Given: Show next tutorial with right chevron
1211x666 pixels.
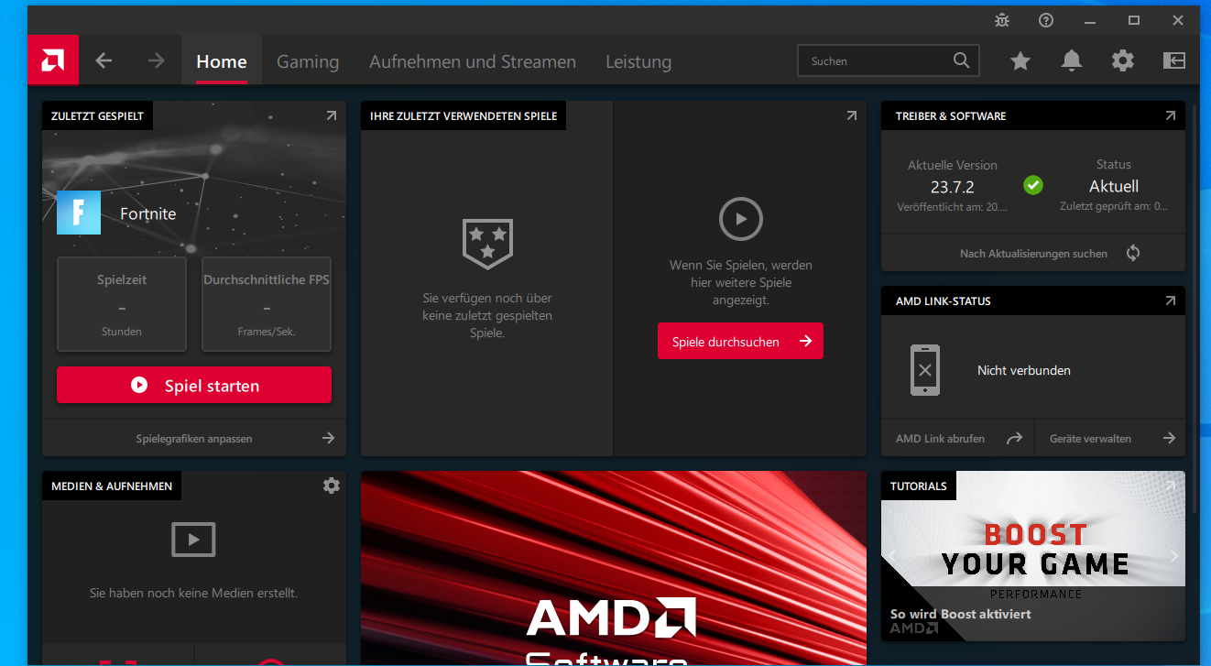Looking at the screenshot, I should [1174, 556].
